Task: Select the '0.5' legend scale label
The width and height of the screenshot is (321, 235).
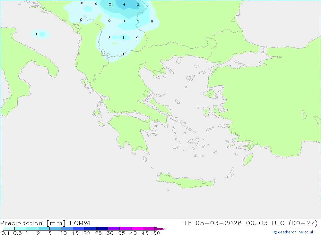Action: [x=17, y=233]
